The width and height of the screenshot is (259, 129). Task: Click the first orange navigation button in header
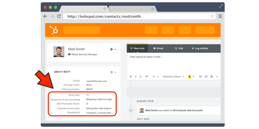point(151,30)
